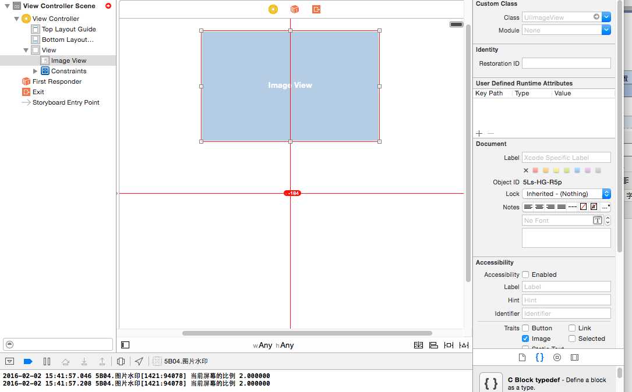Check the Button trait checkbox
Image resolution: width=632 pixels, height=392 pixels.
tap(525, 328)
